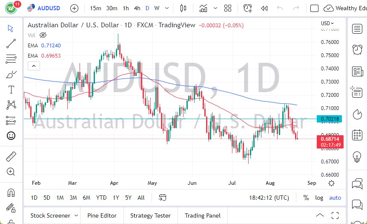367x224 pixels.
Task: Click the zoom in magnifier tool
Action: [11, 172]
